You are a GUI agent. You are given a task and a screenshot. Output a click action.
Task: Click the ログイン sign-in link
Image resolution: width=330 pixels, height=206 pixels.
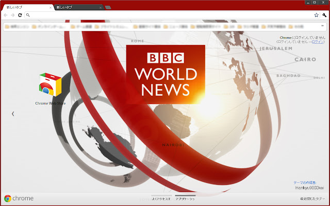coord(318,42)
